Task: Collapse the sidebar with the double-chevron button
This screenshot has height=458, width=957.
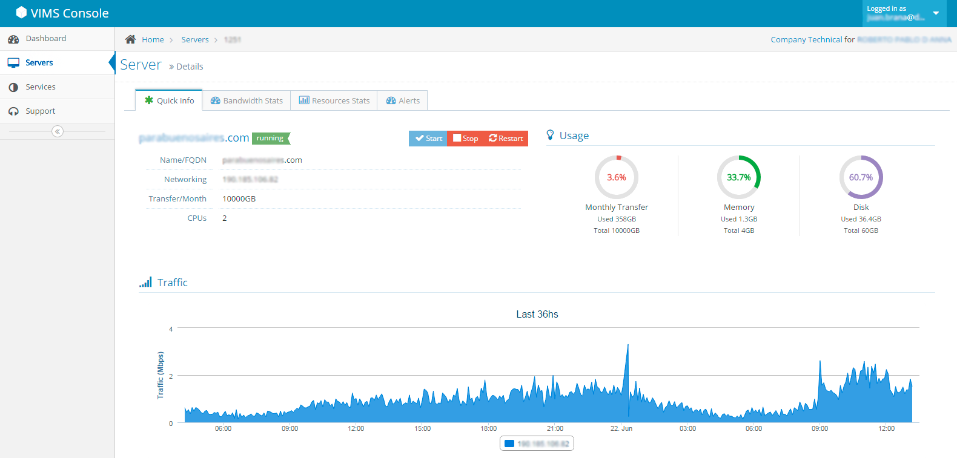Action: tap(58, 131)
